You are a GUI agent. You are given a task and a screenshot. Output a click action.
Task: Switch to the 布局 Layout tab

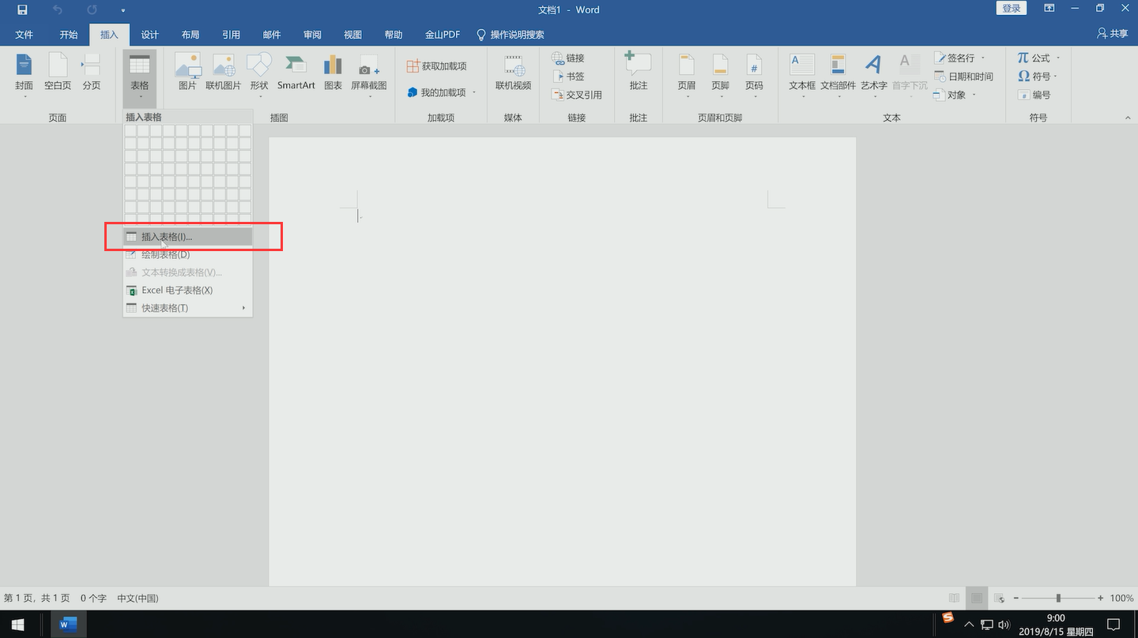click(x=190, y=35)
